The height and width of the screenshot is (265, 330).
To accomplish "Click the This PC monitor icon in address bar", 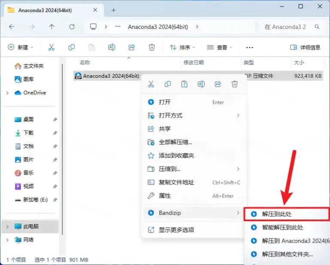I will (x=93, y=27).
